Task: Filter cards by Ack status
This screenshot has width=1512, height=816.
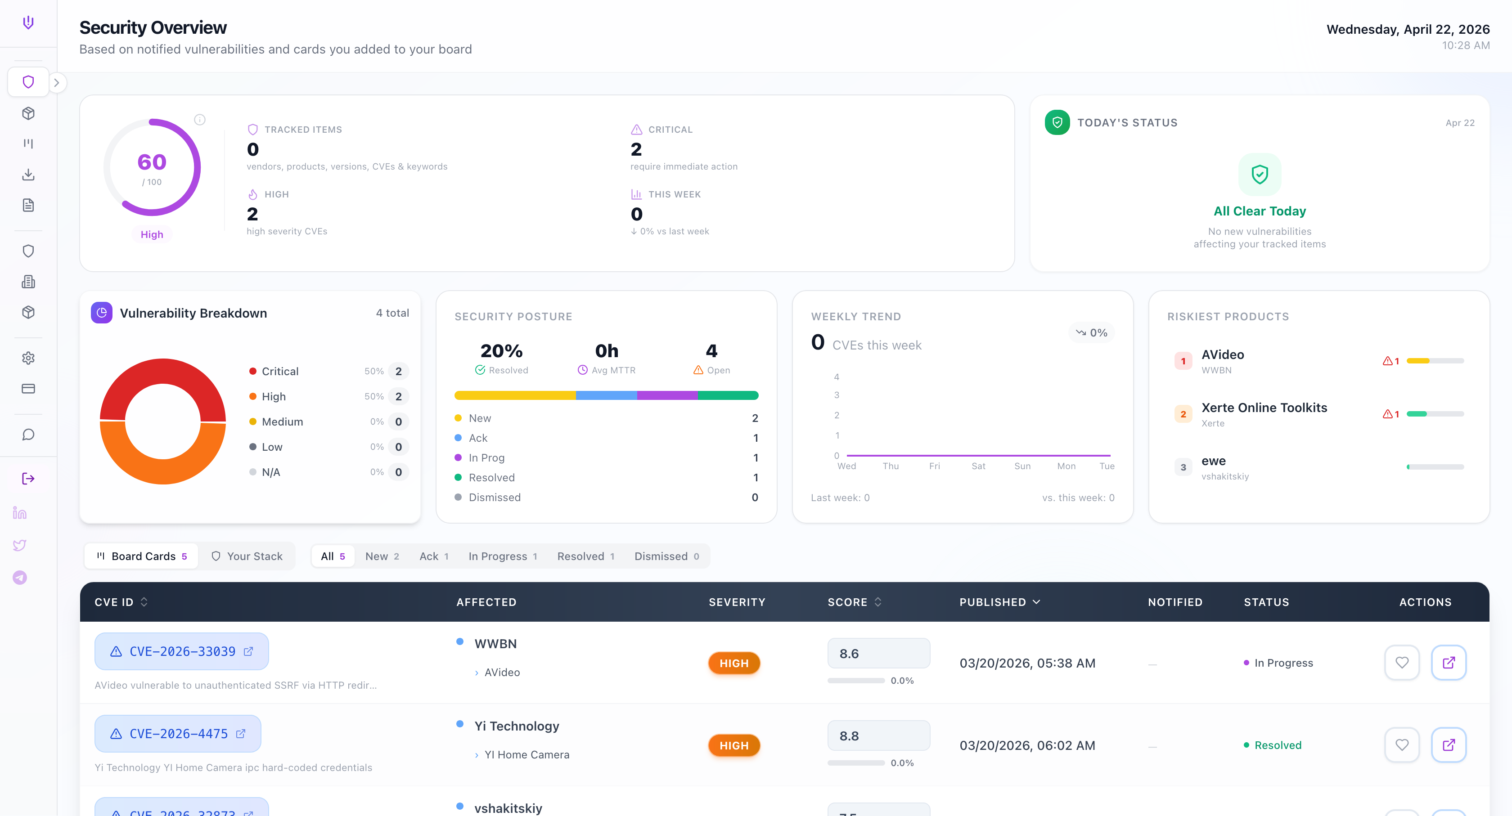Action: point(434,556)
